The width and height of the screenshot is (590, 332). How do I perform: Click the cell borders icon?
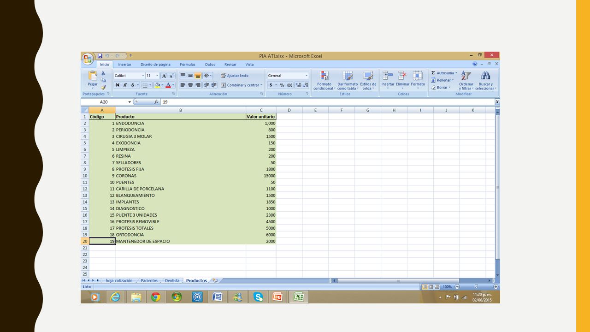tap(145, 85)
